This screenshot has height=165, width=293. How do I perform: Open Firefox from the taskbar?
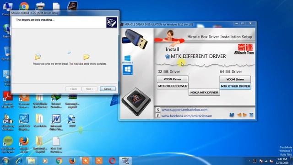click(x=72, y=161)
